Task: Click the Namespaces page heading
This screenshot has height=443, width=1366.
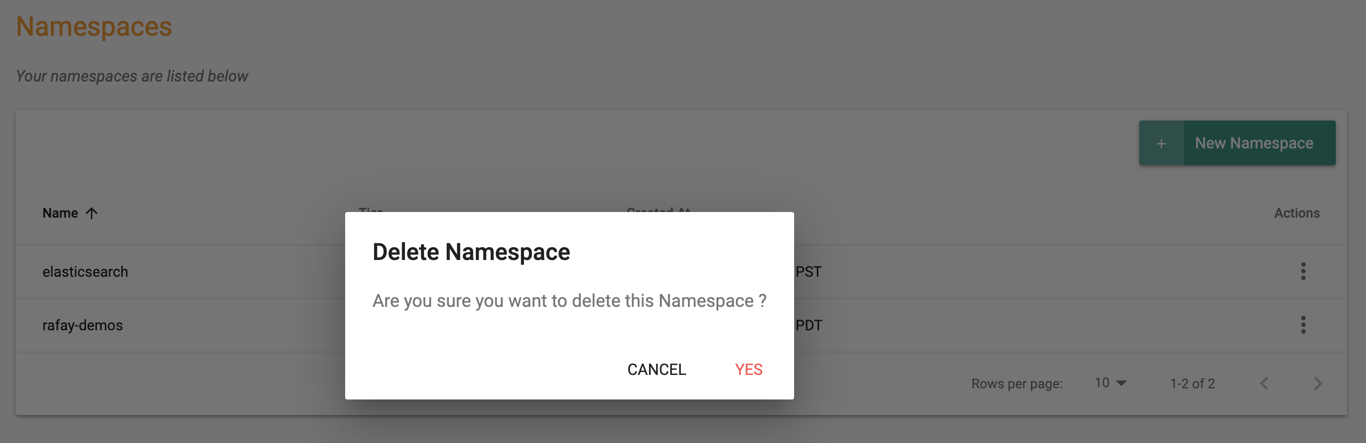Action: pos(94,26)
